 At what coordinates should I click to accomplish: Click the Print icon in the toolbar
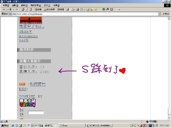tap(78, 10)
